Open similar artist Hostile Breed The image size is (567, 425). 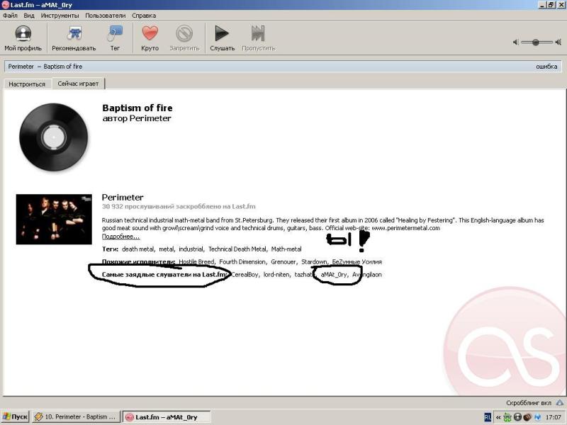tap(196, 261)
